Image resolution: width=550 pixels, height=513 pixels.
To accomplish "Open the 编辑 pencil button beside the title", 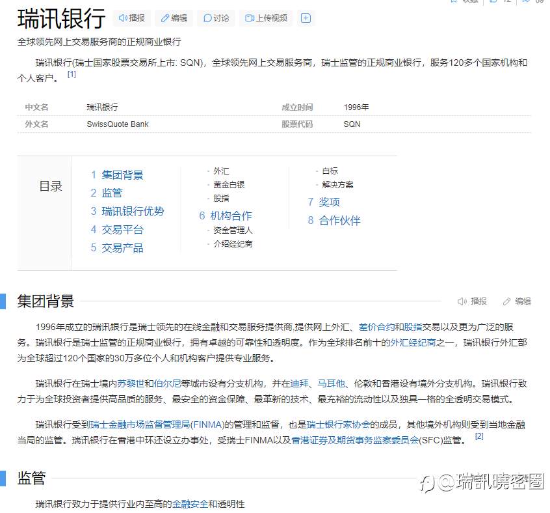I will pyautogui.click(x=174, y=18).
